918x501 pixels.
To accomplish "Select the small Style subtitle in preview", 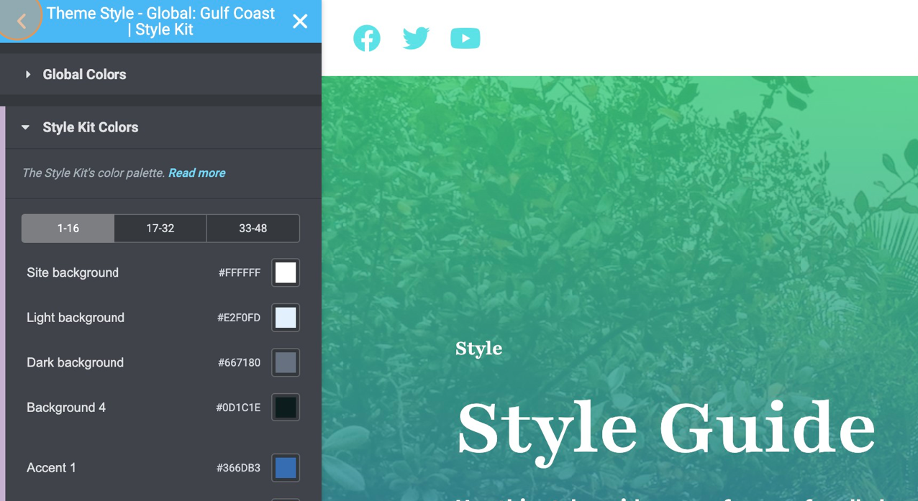I will 478,349.
